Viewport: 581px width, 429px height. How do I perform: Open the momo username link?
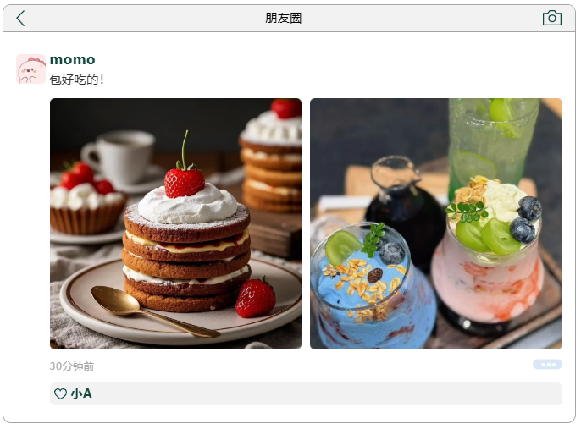pyautogui.click(x=73, y=59)
